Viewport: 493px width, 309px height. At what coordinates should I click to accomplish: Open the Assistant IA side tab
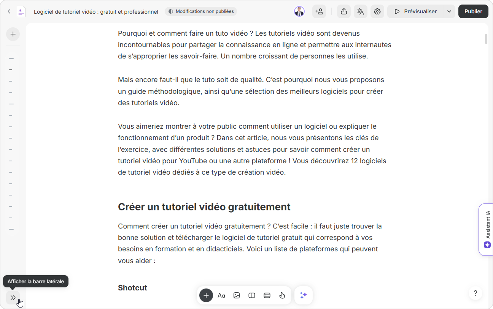pyautogui.click(x=487, y=229)
